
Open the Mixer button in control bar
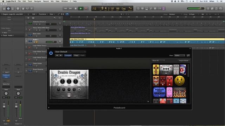click(x=27, y=8)
